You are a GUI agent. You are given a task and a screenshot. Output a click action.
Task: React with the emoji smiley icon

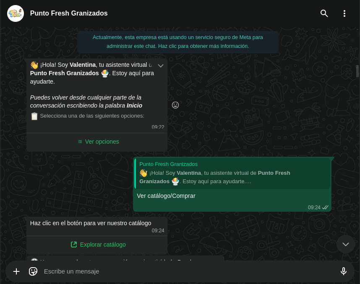[x=175, y=105]
